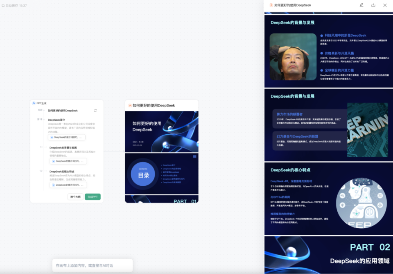Viewport: 393px width, 274px height.
Task: Open reference document chip under DeepSeek的核心特点
Action: [68, 185]
